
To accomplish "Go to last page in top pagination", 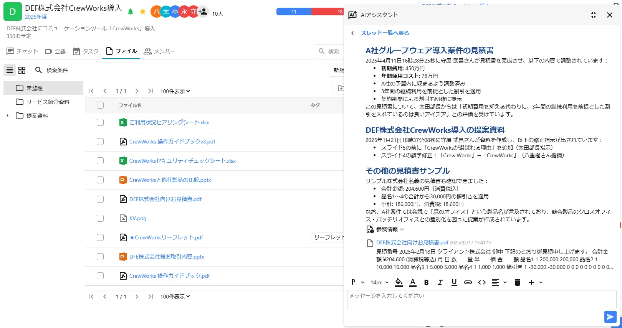I will [151, 91].
